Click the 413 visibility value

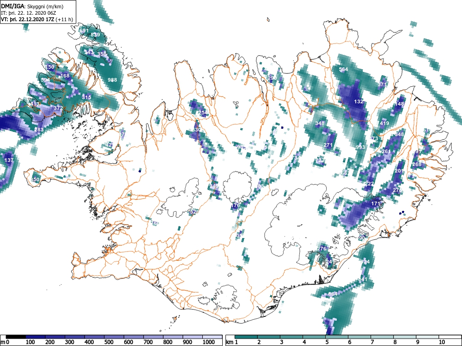coord(35,103)
